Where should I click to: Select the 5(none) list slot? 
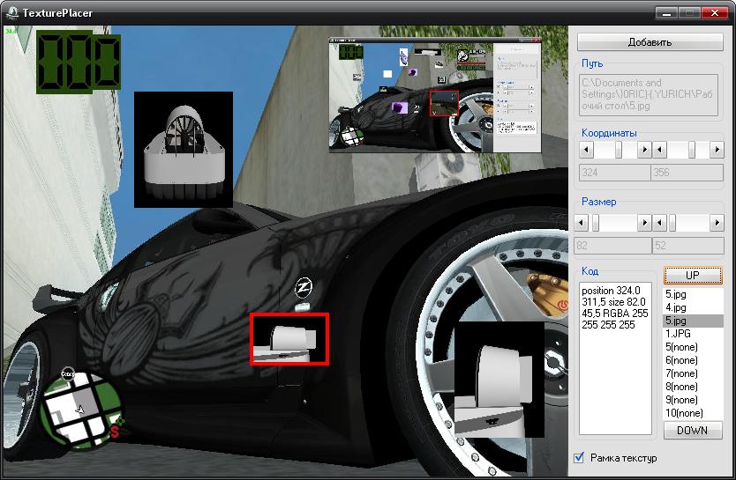click(693, 347)
